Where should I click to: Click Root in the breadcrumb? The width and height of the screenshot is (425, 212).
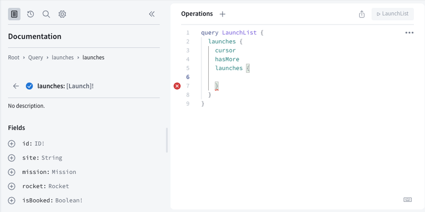pos(14,57)
